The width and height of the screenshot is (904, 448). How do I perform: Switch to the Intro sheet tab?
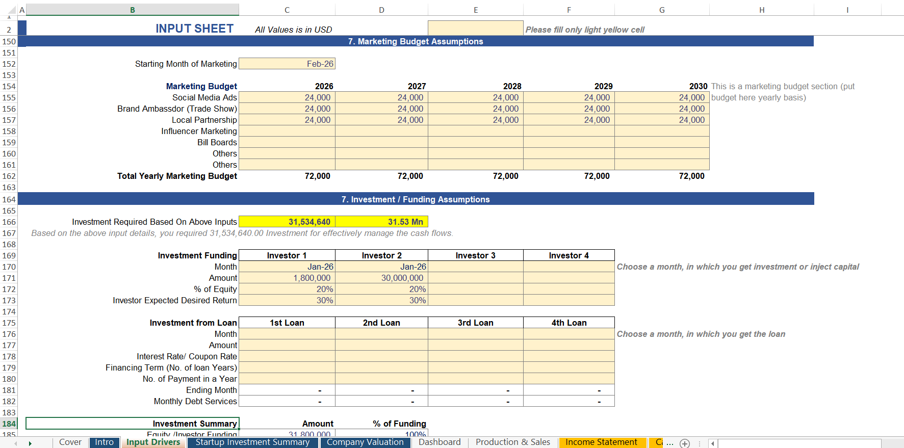tap(104, 442)
